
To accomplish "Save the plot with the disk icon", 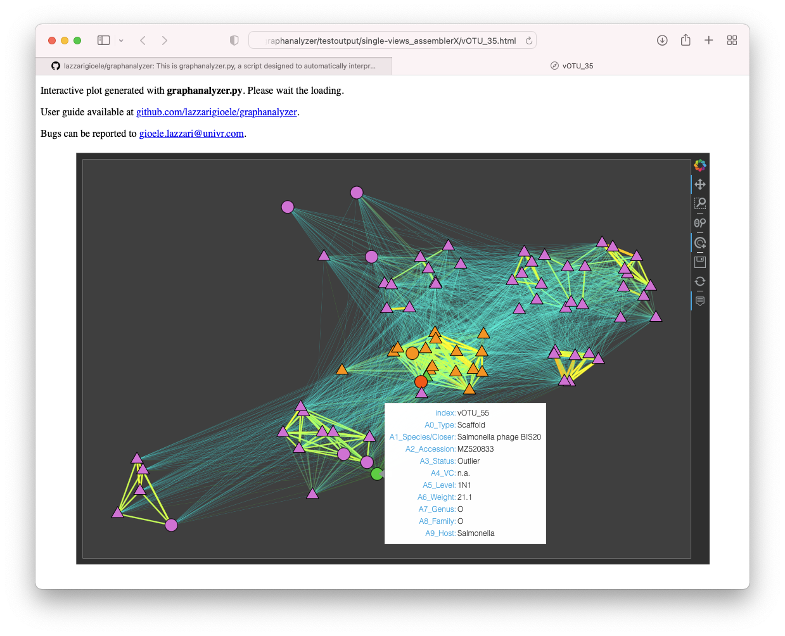I will (699, 261).
